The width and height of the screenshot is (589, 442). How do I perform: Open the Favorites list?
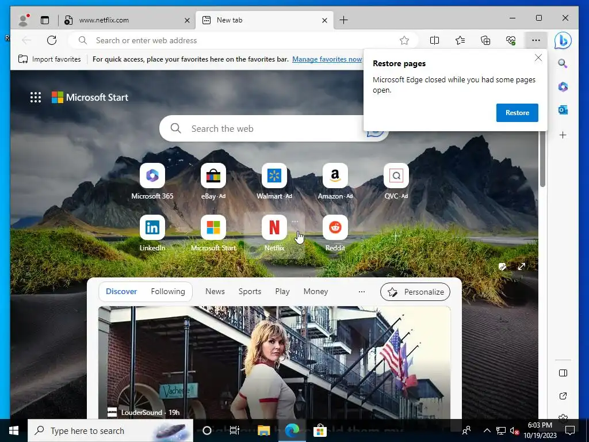coord(460,40)
